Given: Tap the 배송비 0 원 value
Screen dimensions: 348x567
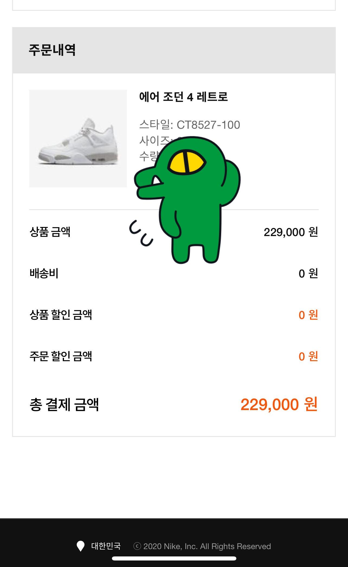Looking at the screenshot, I should (308, 274).
